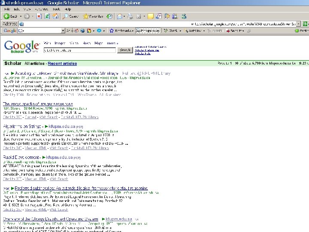Image resolution: width=309 pixels, height=232 pixels.
Task: Open the File menu
Action: 7,9
